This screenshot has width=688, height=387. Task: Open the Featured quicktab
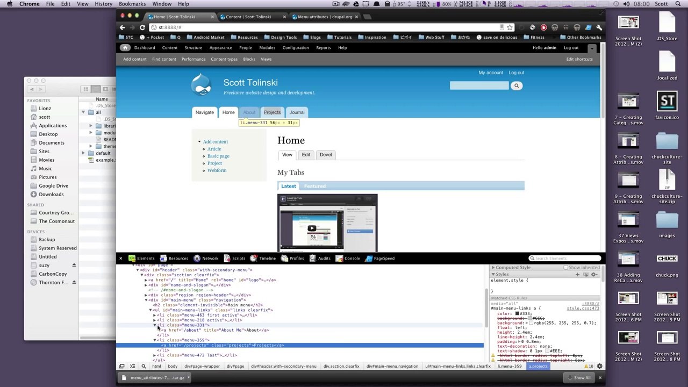(x=315, y=186)
